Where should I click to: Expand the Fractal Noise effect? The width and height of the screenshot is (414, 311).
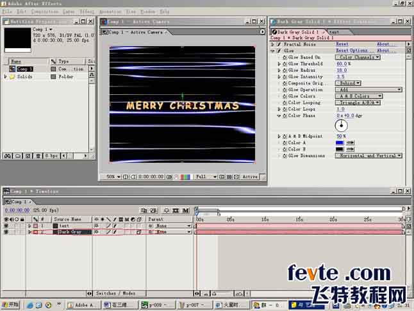point(273,44)
